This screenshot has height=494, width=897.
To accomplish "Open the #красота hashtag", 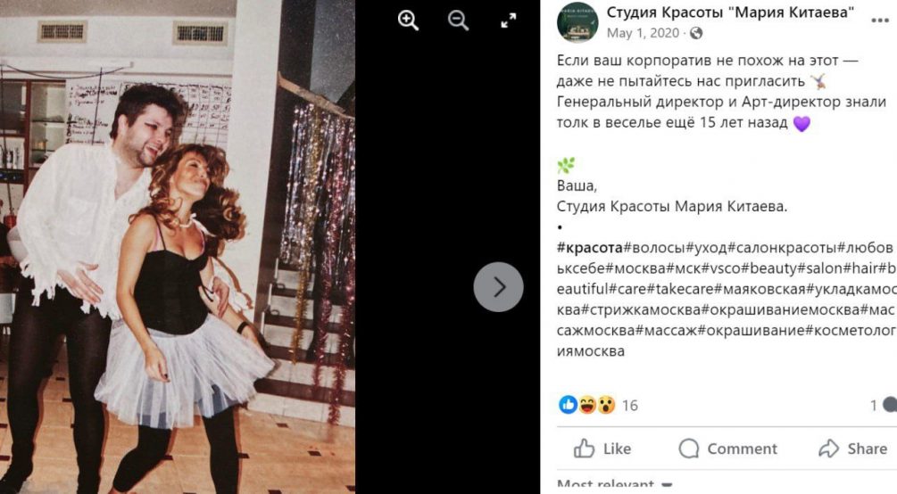I will point(590,248).
